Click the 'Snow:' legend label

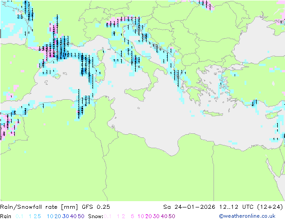coord(96,216)
